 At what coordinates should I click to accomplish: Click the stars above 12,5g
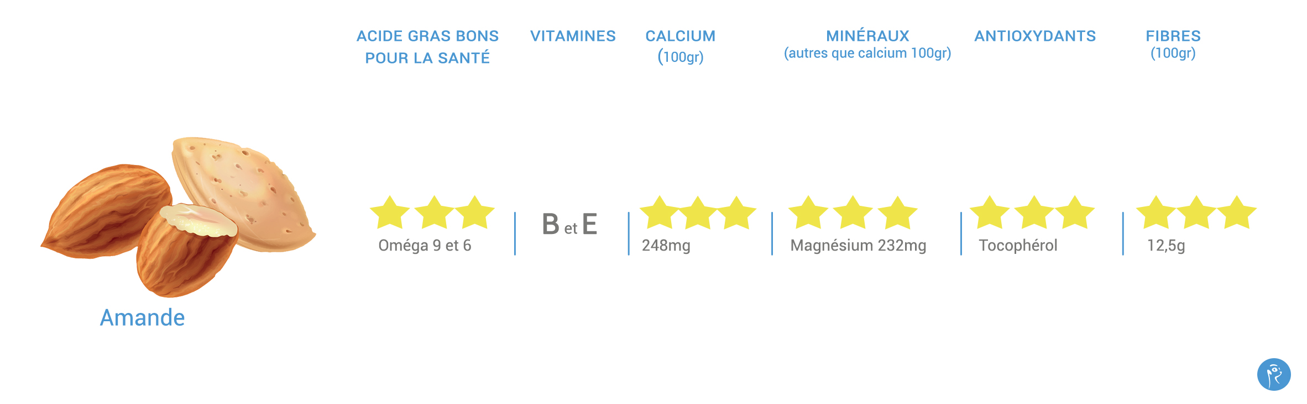click(x=1196, y=212)
